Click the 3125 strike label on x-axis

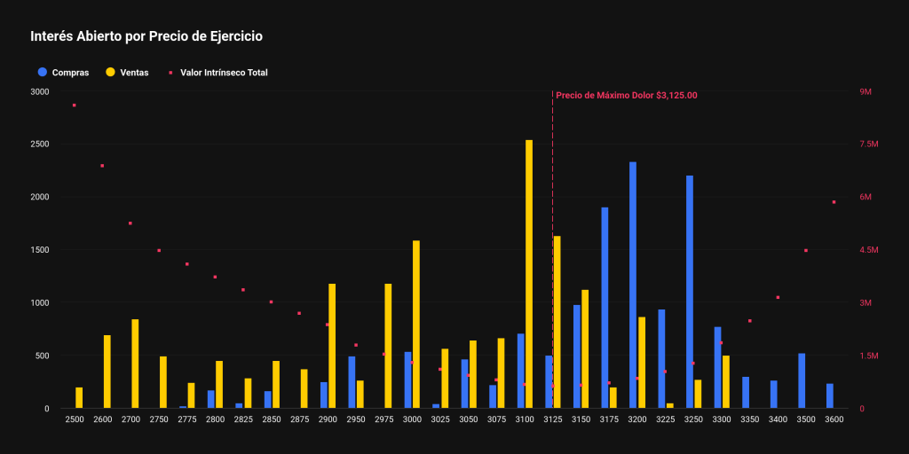[x=553, y=419]
